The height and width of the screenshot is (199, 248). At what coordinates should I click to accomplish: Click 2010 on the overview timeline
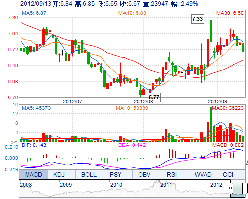tap(116, 185)
